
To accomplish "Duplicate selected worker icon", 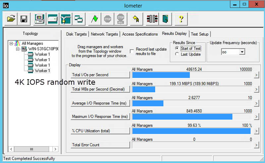I will click(79, 19).
